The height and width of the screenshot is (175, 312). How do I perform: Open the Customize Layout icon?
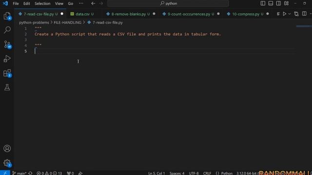pos(286,3)
